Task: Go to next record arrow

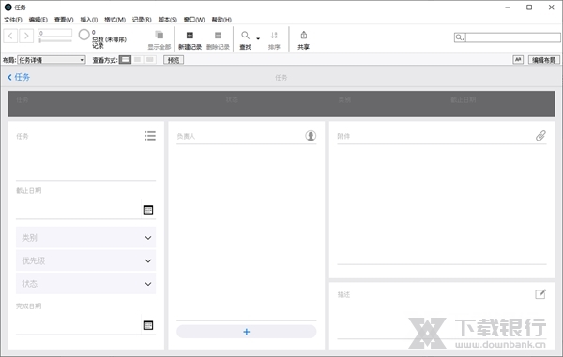Action: point(26,36)
